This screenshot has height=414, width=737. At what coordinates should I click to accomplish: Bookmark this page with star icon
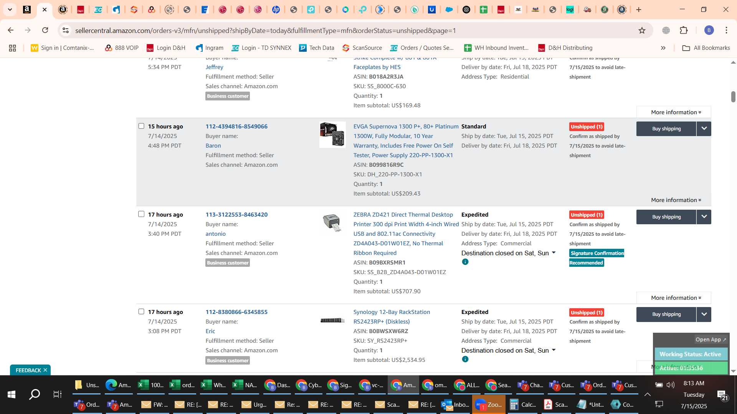(642, 30)
